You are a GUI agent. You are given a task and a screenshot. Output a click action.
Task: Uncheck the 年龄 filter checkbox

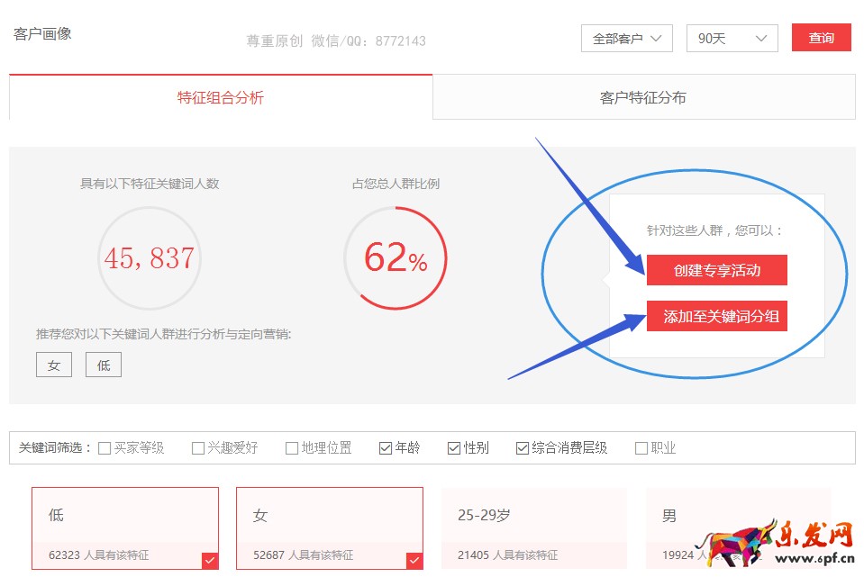[x=386, y=448]
